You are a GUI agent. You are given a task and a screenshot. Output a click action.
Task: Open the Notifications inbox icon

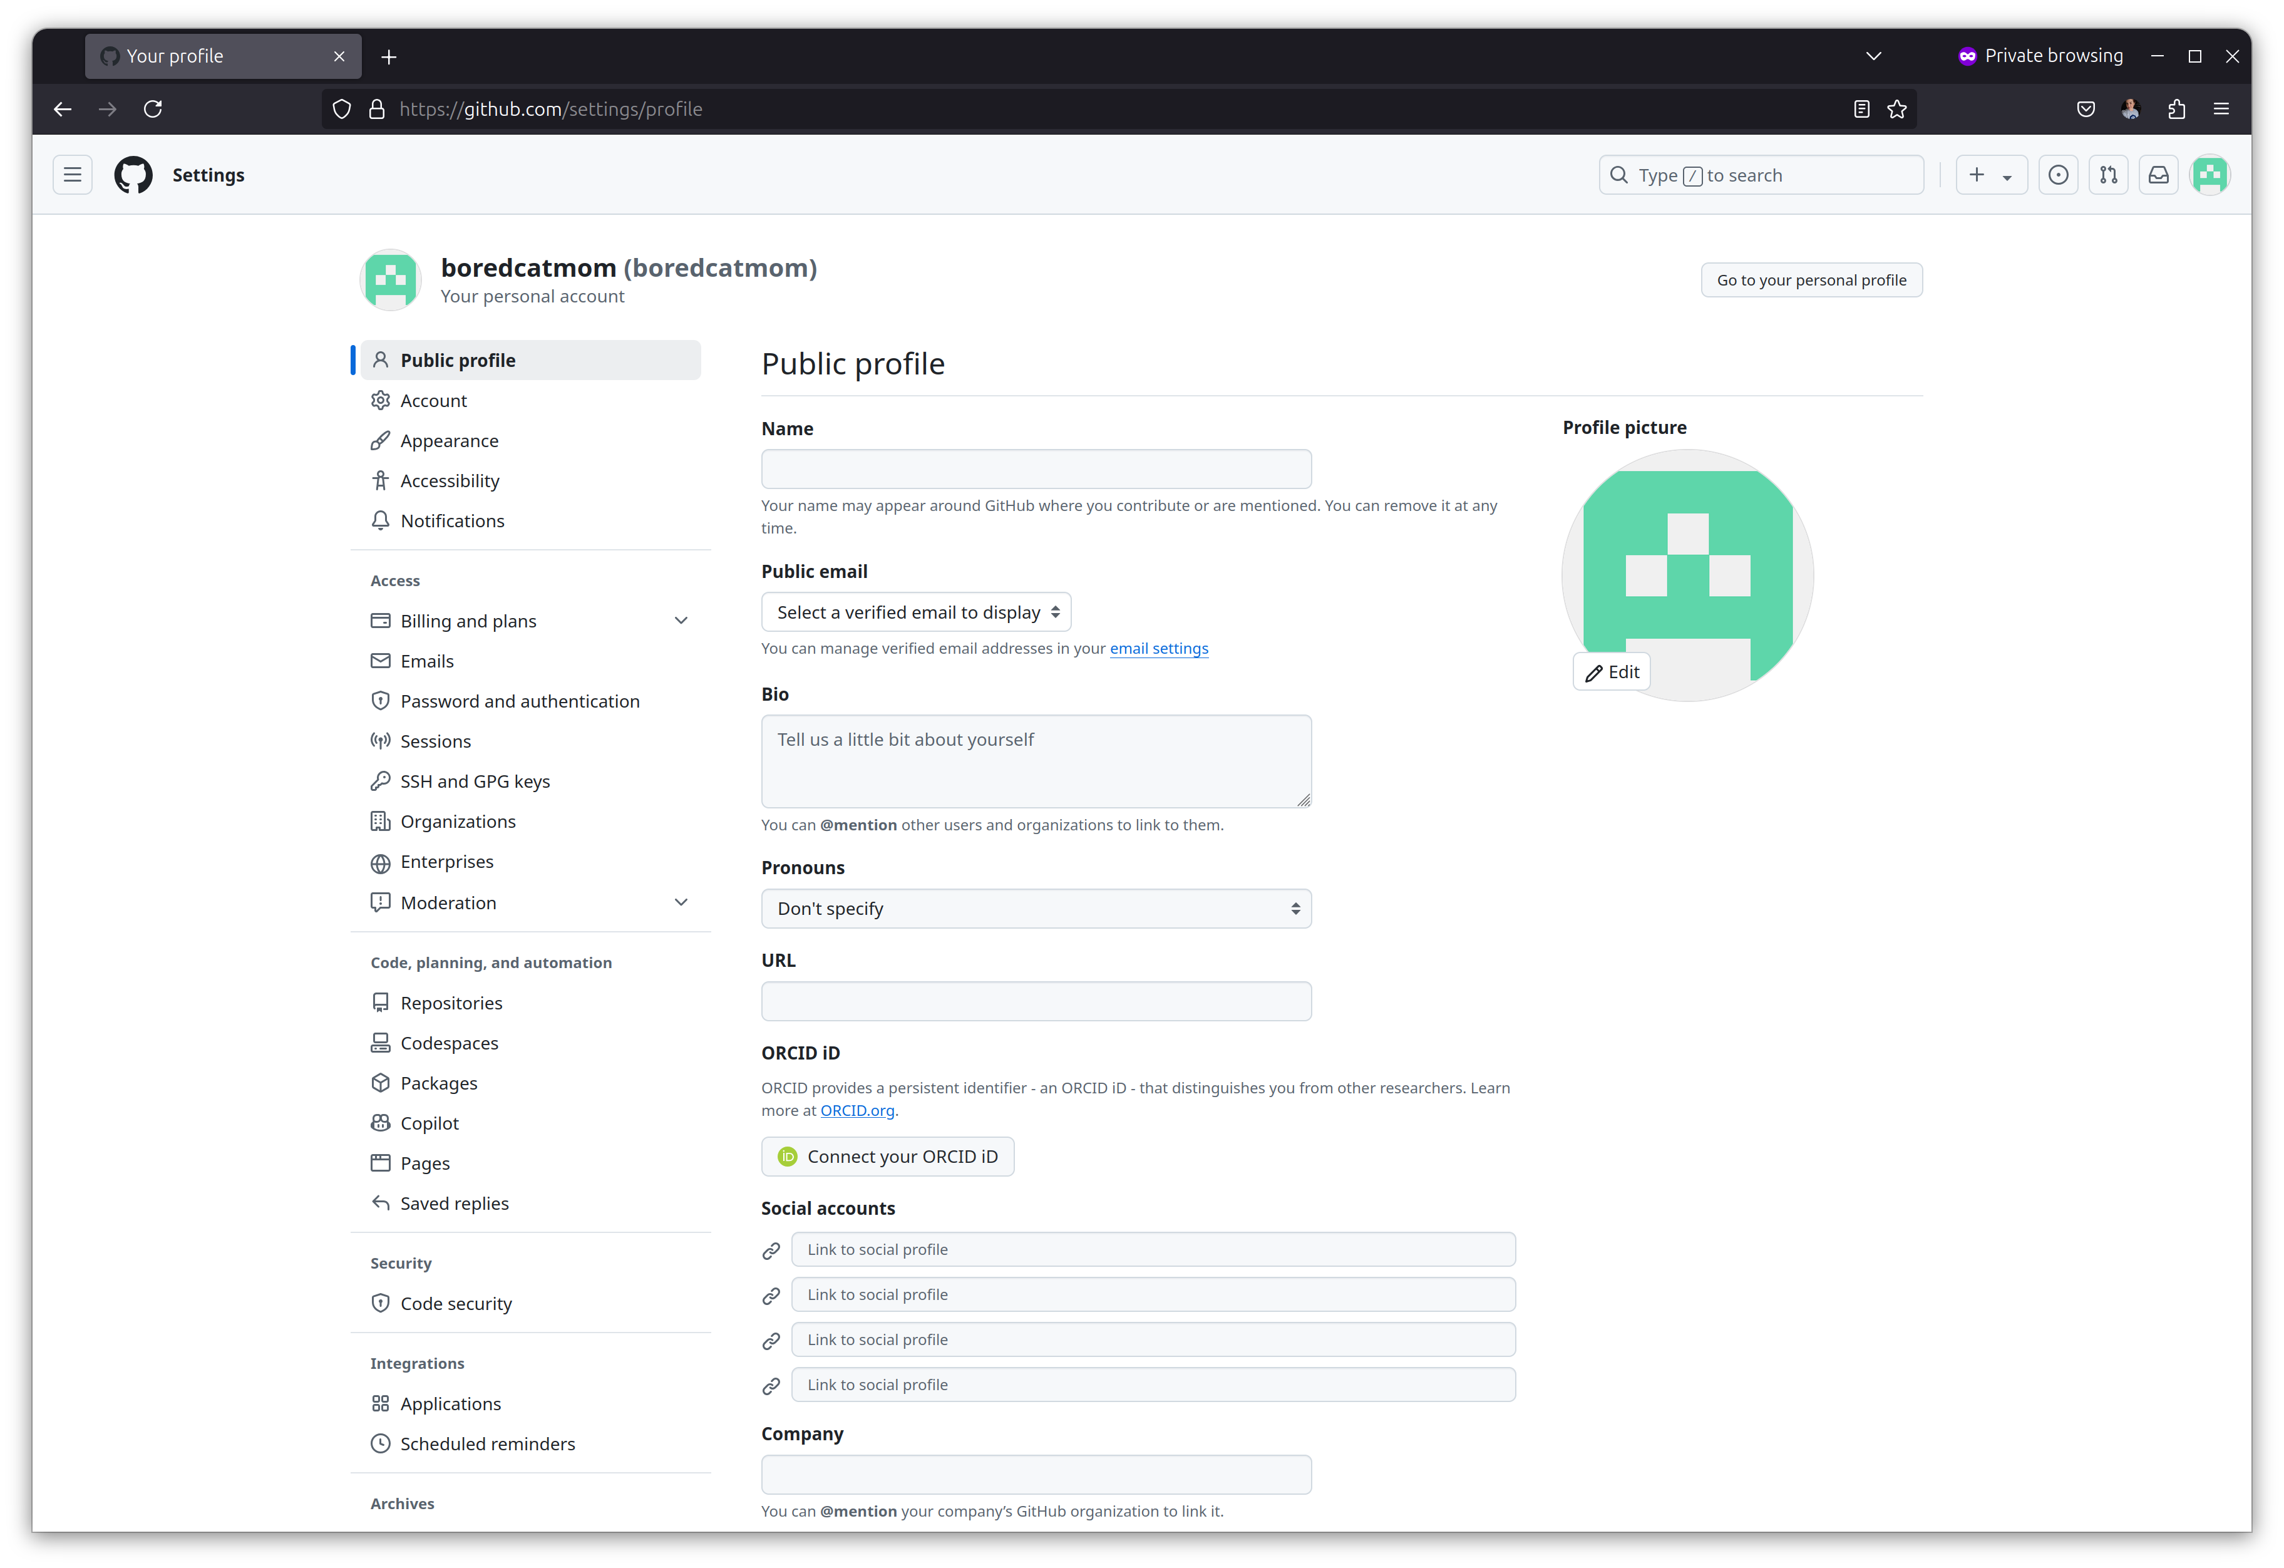click(x=2158, y=175)
